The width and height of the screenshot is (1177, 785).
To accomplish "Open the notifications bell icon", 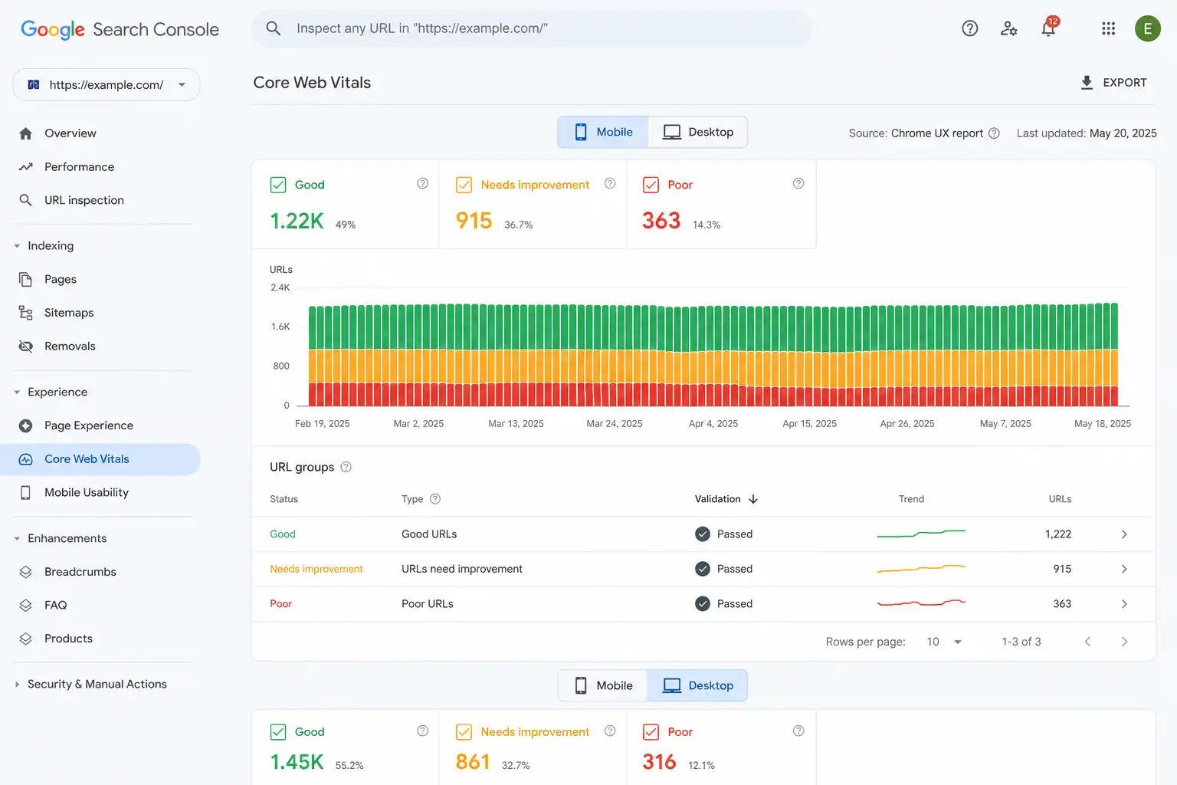I will (1048, 28).
